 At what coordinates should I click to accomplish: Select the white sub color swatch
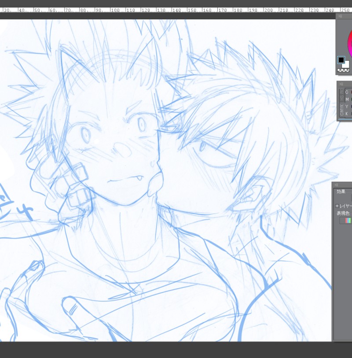coord(346,65)
